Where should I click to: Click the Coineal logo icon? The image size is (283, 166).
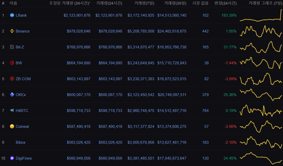pos(12,126)
